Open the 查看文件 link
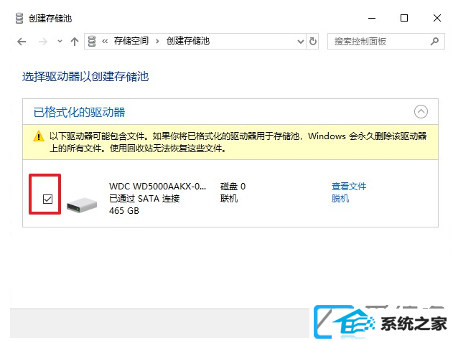The image size is (453, 343). tap(349, 187)
